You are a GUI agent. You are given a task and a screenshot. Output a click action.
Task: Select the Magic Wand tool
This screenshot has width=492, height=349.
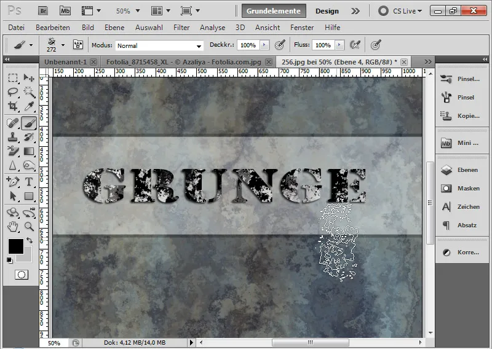click(29, 92)
